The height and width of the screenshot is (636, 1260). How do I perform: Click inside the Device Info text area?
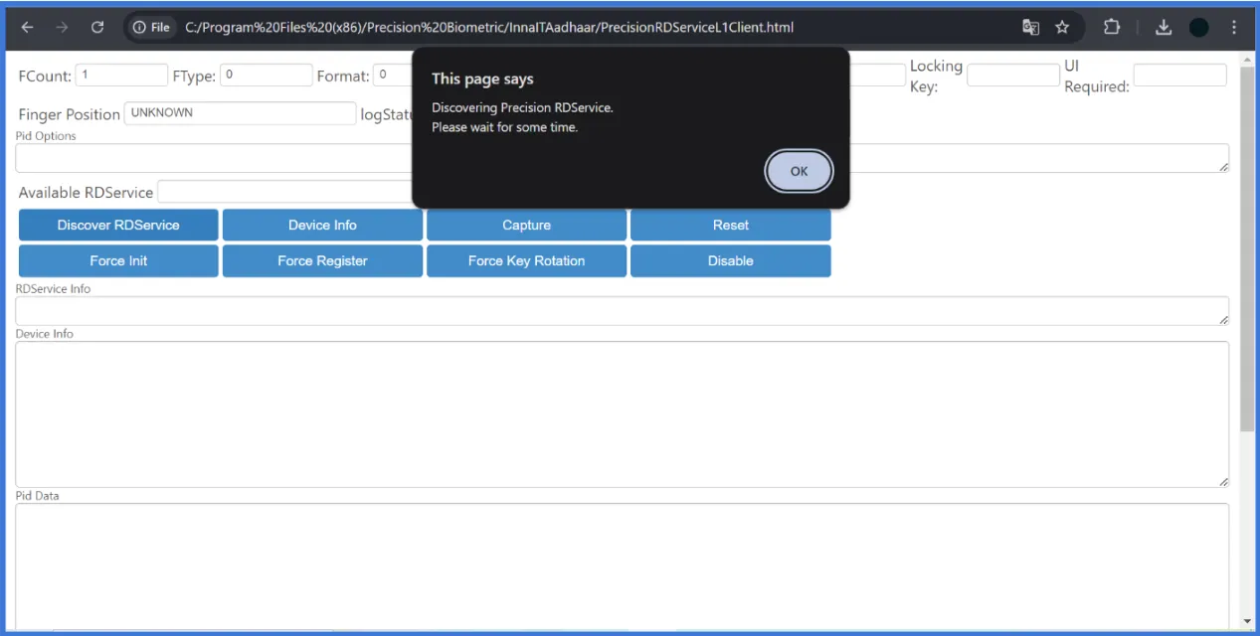click(x=623, y=414)
